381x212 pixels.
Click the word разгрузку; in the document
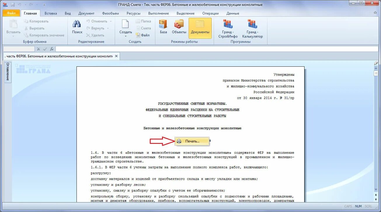[101, 173]
